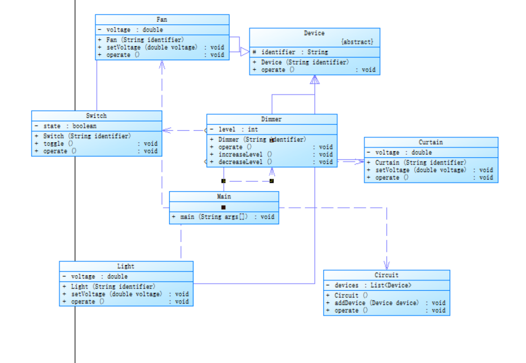Click the Dimmer operate method
Viewport: 526px width, 363px height.
coord(272,147)
